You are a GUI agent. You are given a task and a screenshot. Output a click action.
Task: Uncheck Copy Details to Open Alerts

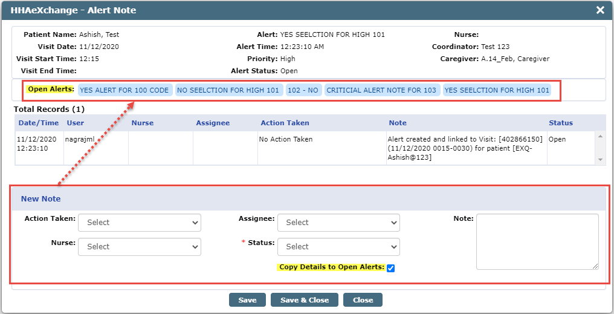390,268
